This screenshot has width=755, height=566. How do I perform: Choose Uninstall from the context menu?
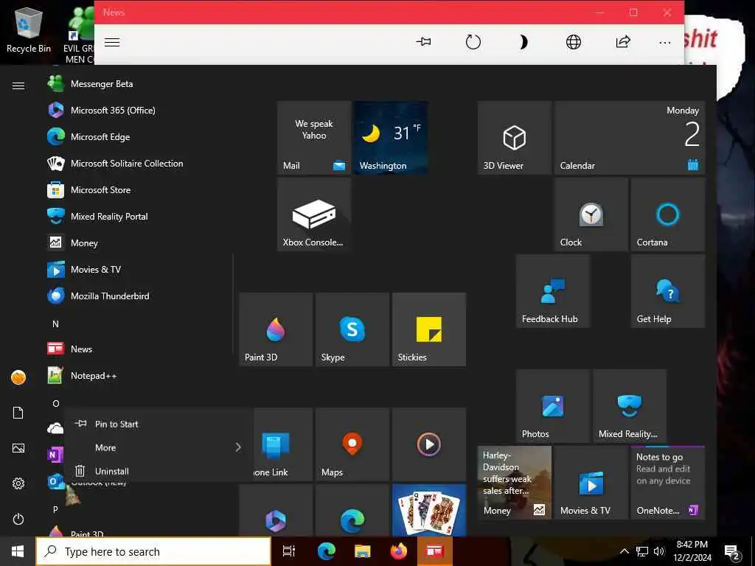[x=159, y=471]
